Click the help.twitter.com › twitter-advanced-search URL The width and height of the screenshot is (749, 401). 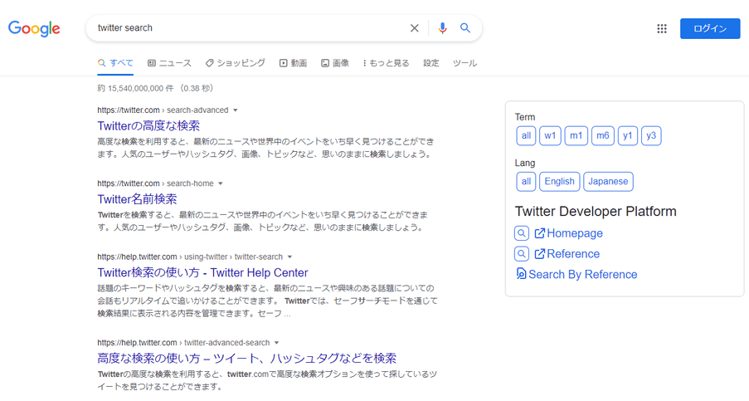coord(183,343)
